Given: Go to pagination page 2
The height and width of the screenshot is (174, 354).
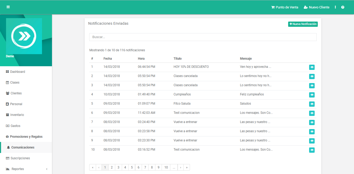Looking at the screenshot, I should point(112,167).
